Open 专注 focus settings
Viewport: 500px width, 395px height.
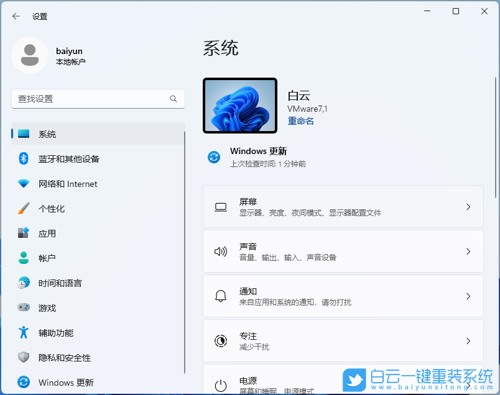[343, 340]
